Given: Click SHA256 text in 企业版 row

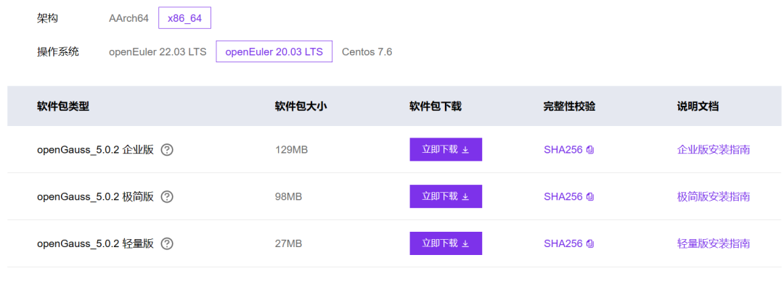Looking at the screenshot, I should [x=563, y=150].
